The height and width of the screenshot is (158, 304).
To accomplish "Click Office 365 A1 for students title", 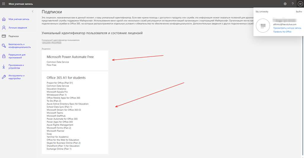I will [x=66, y=78].
